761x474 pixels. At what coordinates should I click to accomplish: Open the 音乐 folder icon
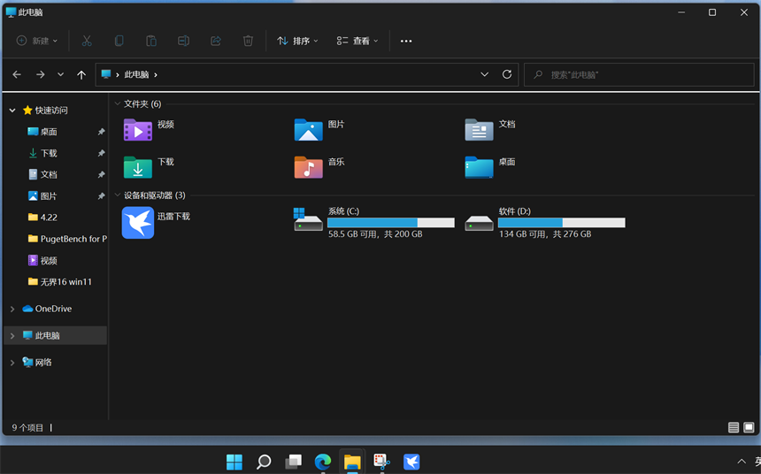click(x=308, y=167)
